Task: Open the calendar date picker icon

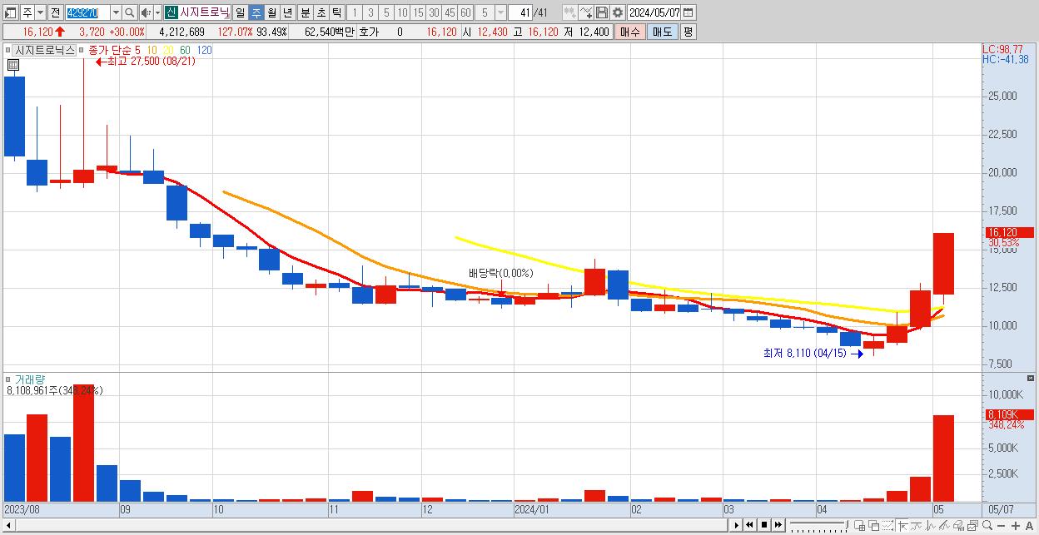Action: 688,12
